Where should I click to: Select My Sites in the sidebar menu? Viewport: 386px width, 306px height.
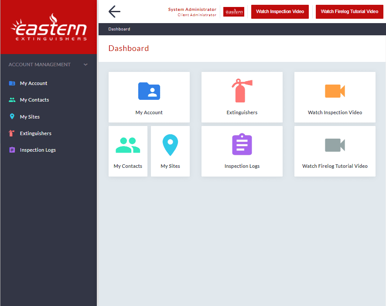(30, 117)
